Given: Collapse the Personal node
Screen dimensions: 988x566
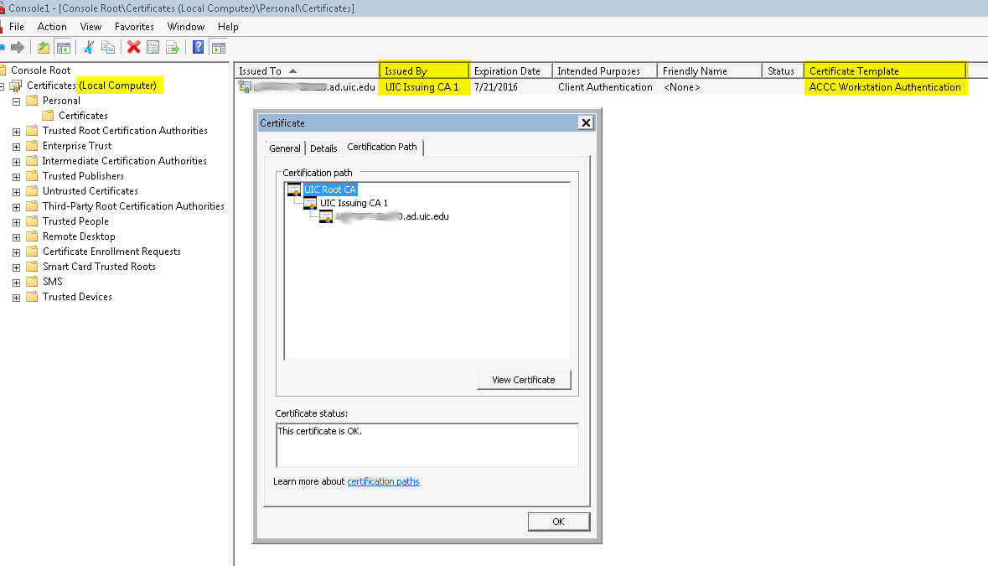Looking at the screenshot, I should pyautogui.click(x=17, y=101).
